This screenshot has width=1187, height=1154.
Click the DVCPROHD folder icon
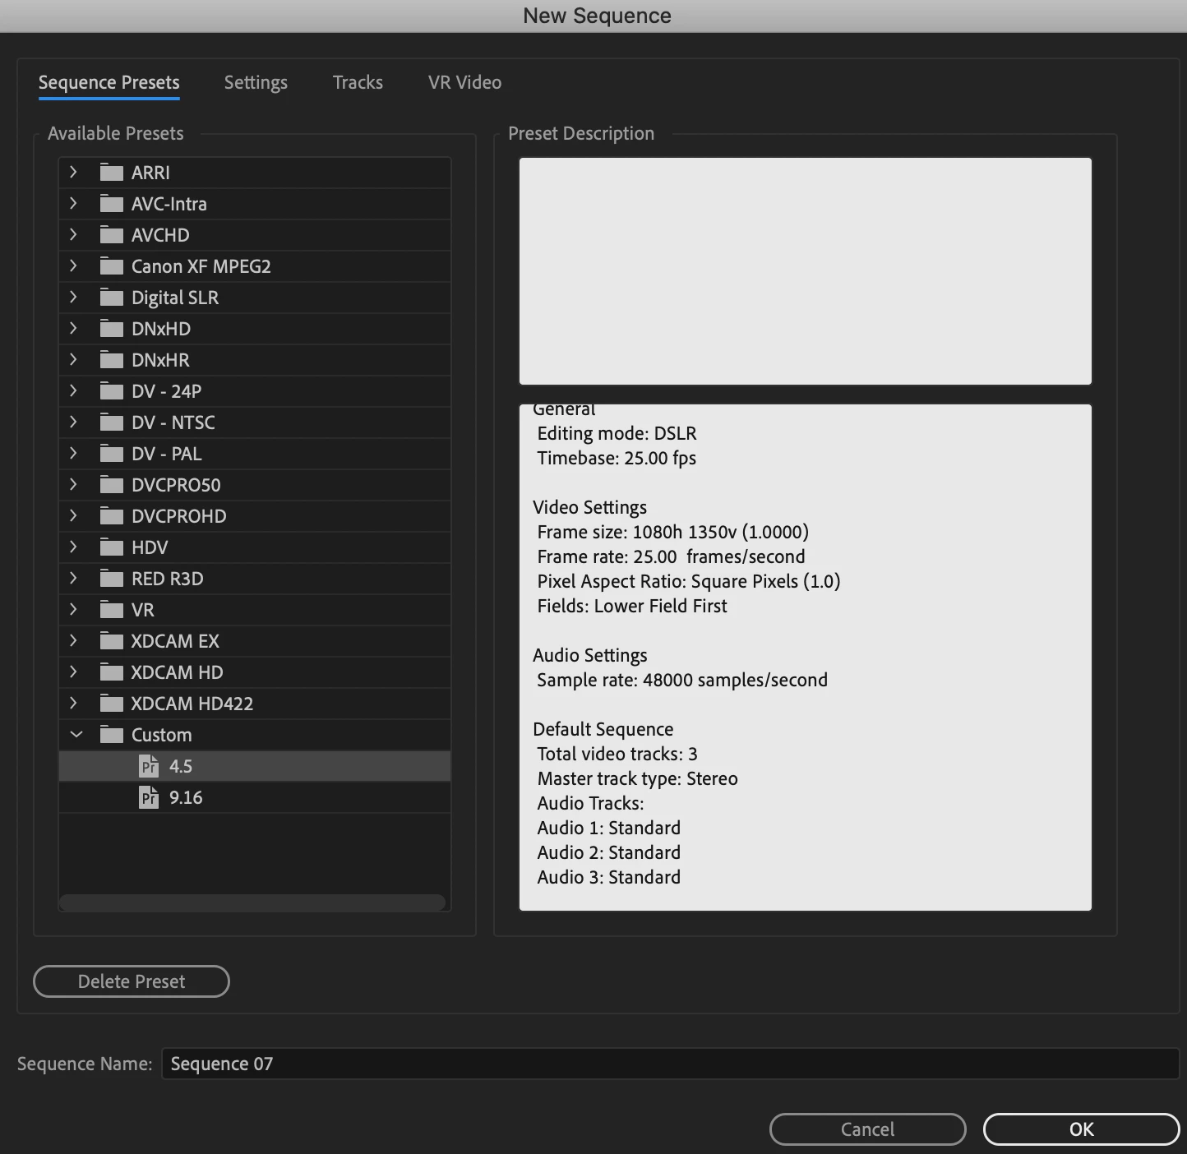pyautogui.click(x=111, y=516)
